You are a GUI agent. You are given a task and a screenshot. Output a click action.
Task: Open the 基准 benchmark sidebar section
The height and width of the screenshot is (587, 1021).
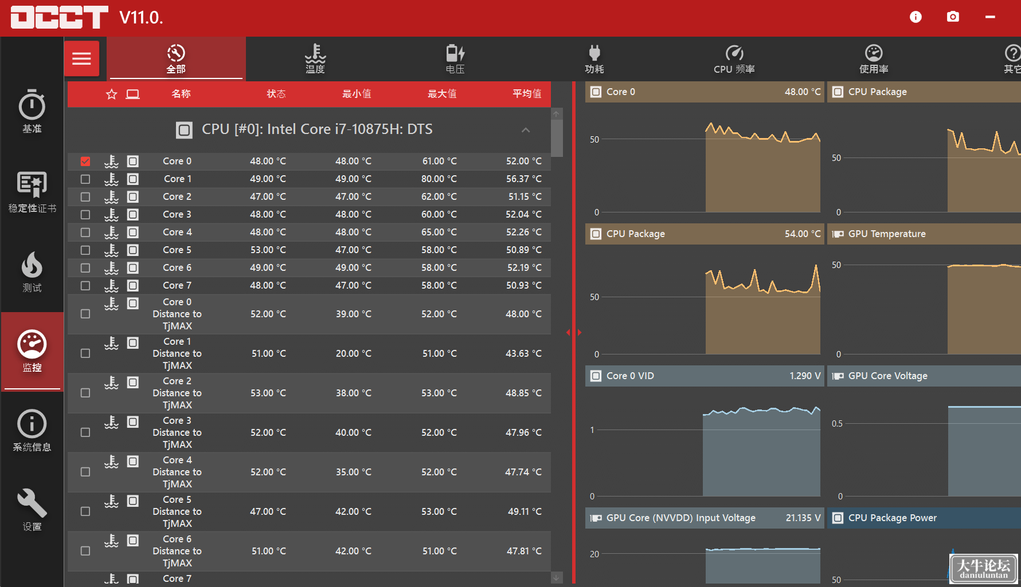[x=32, y=112]
